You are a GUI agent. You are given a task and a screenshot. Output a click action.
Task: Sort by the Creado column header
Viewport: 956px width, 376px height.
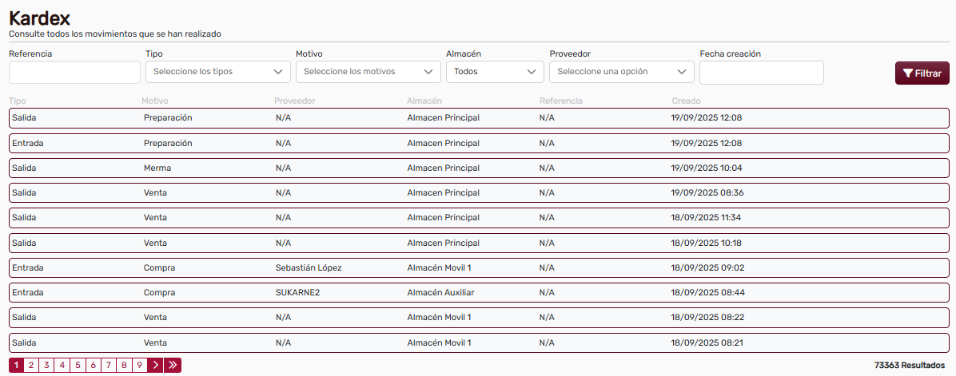click(x=686, y=101)
